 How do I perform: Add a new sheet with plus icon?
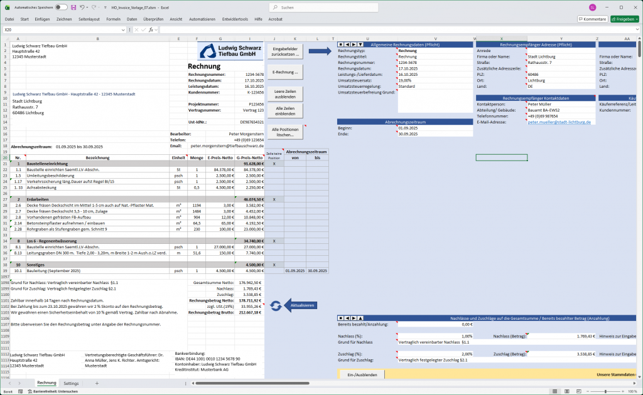(97, 383)
